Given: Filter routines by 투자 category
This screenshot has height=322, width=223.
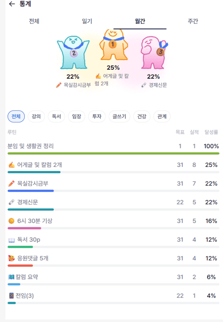Looking at the screenshot, I should [x=97, y=117].
